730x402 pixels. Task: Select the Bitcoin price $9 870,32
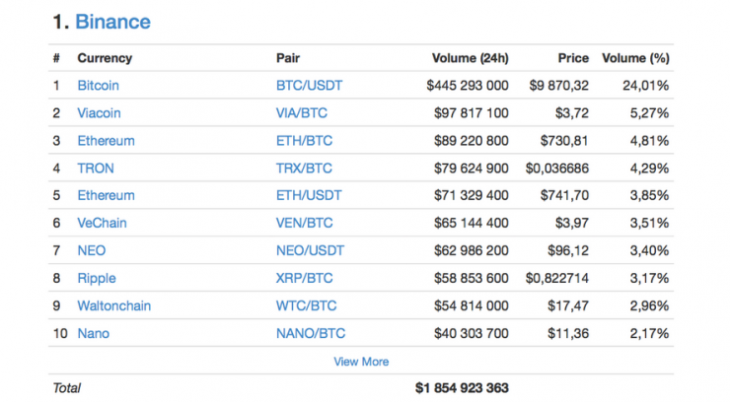[559, 86]
